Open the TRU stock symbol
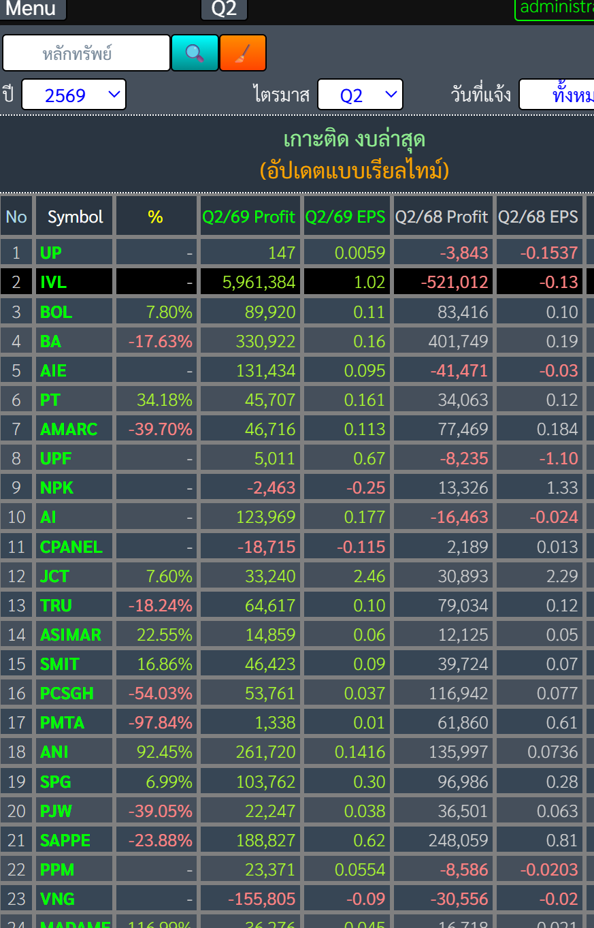The image size is (594, 928). (x=56, y=605)
